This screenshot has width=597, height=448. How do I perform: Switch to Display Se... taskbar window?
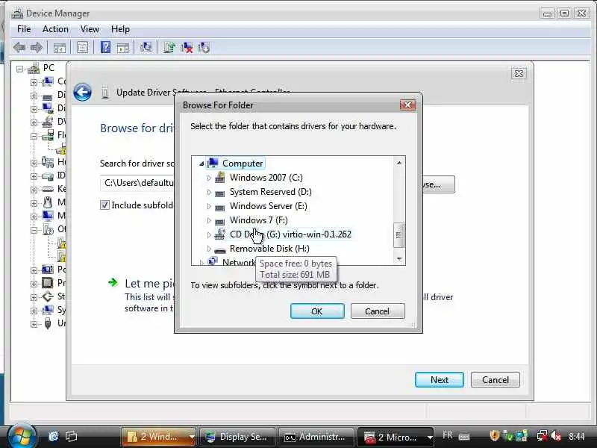click(x=237, y=437)
